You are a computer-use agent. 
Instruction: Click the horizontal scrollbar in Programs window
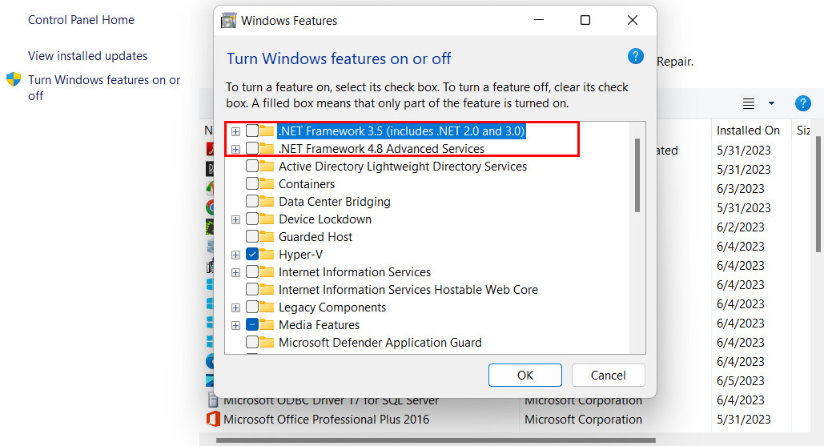(x=436, y=440)
